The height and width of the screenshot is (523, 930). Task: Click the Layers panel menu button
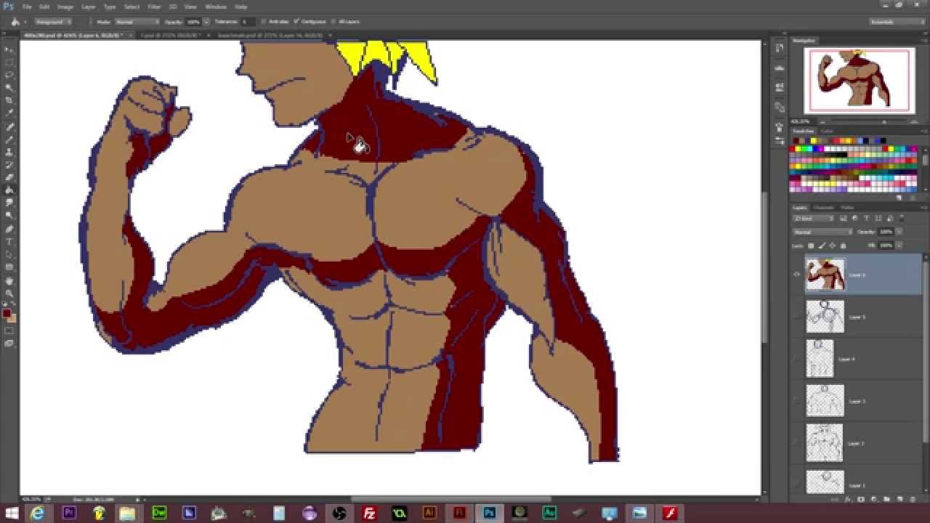point(920,207)
